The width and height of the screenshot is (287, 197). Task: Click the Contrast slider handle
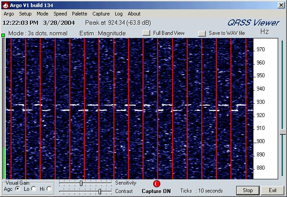[x=100, y=191]
